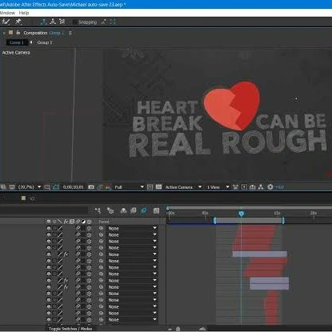The height and width of the screenshot is (332, 332).
Task: Open the Composition Flowchart icon
Action: 261,187
